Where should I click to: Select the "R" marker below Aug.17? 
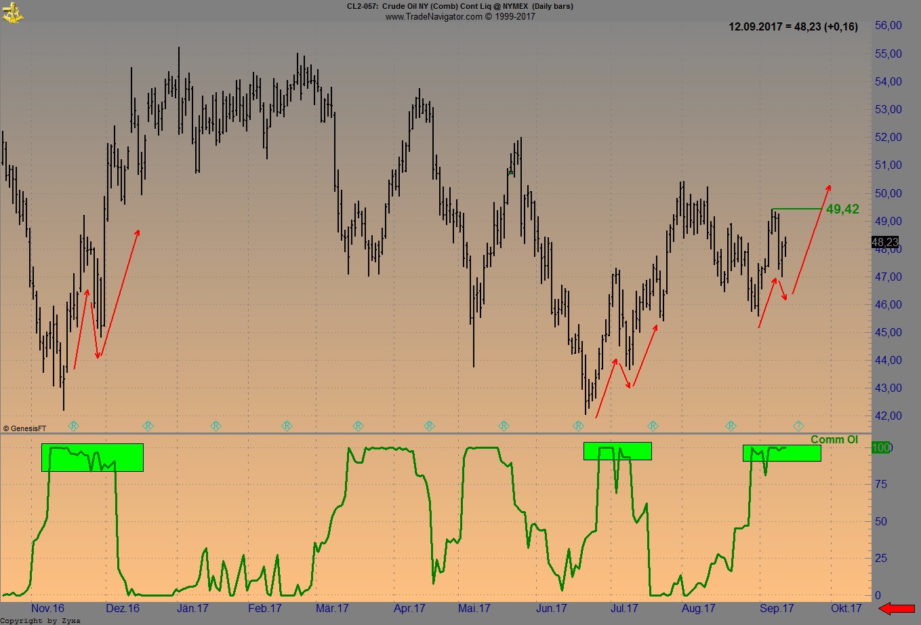pyautogui.click(x=732, y=426)
